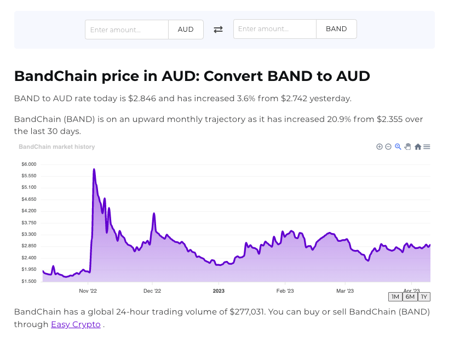Click the zoom out icon on chart toolbar
This screenshot has width=454, height=343.
tap(388, 147)
